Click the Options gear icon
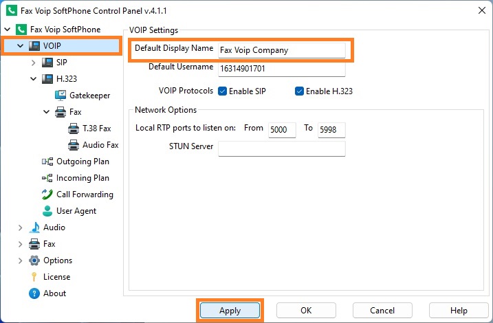Screen dimensions: 493x323 click(x=34, y=260)
